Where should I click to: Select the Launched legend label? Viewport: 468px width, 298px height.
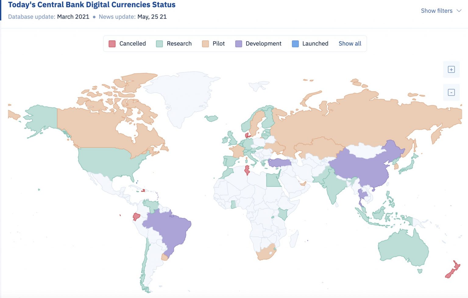[315, 44]
